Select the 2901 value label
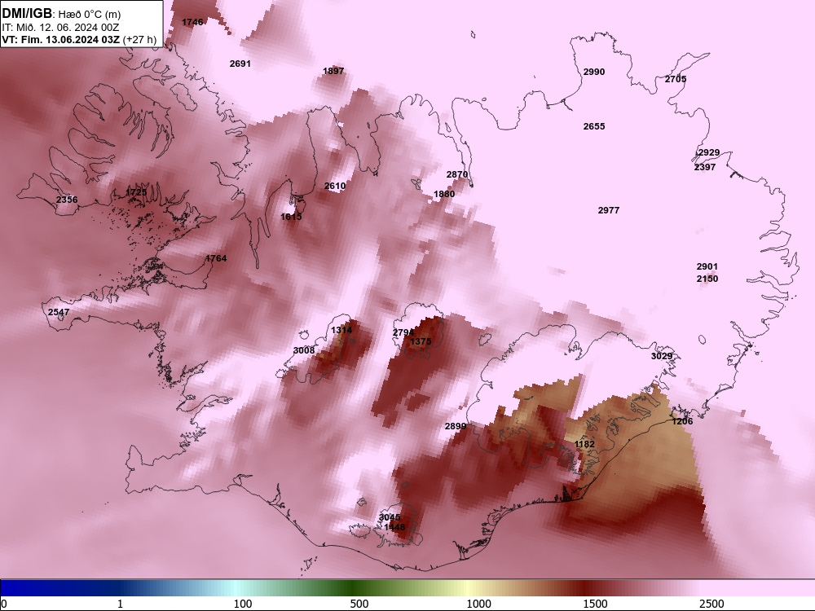The height and width of the screenshot is (611, 815). (707, 267)
